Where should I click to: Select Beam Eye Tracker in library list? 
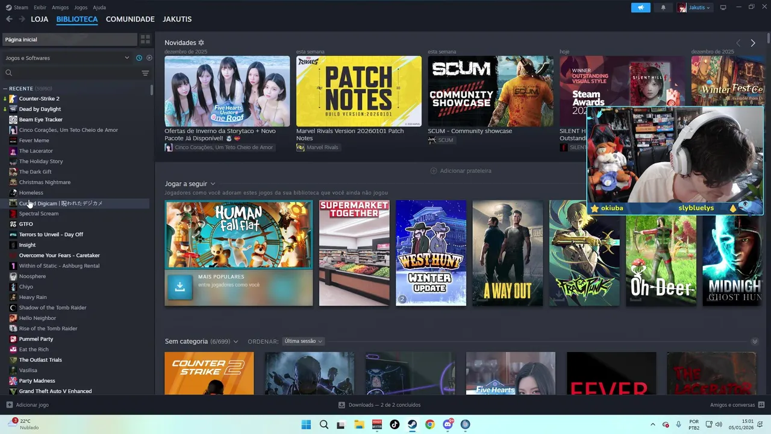click(x=40, y=119)
